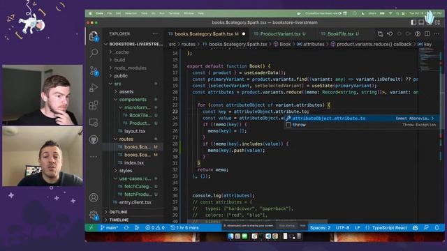447x251 pixels.
Task: Open Finder from the dock
Action: point(230,236)
